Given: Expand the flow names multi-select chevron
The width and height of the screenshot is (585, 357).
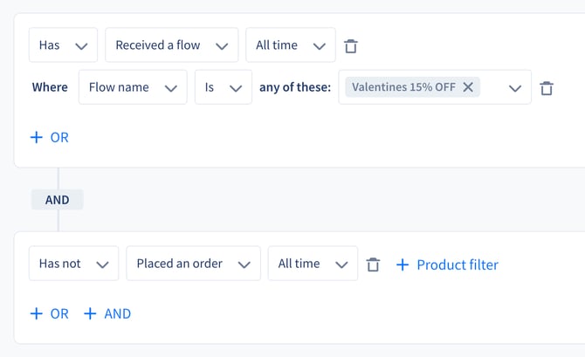Looking at the screenshot, I should (515, 88).
